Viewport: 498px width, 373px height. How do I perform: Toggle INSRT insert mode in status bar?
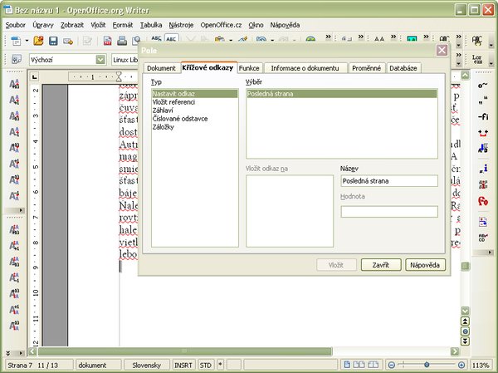(x=183, y=365)
